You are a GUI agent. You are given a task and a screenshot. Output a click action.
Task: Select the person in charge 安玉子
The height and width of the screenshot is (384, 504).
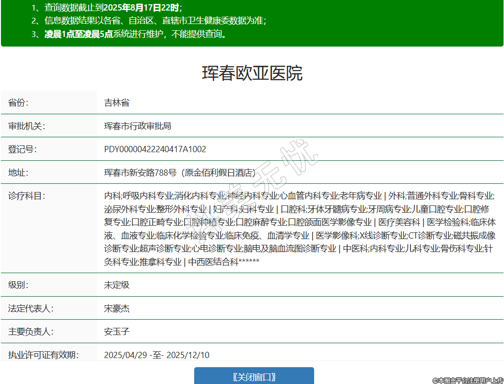[117, 332]
